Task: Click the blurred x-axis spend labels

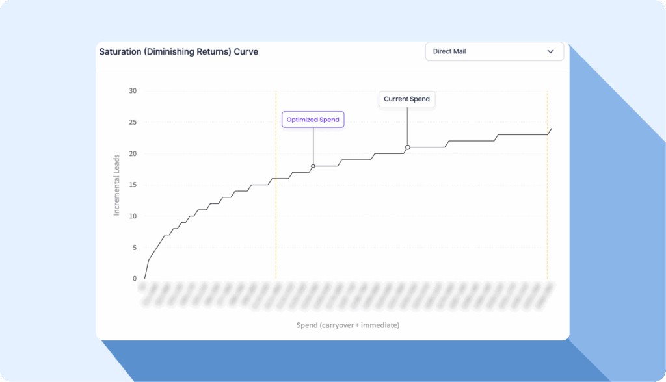Action: (345, 294)
